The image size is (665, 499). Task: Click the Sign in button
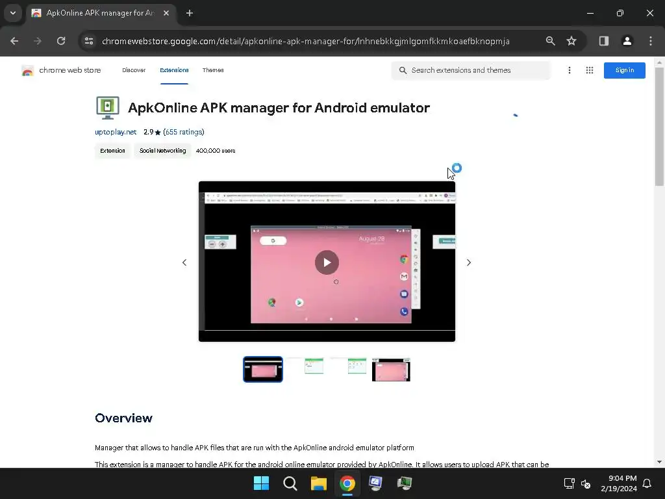point(624,70)
